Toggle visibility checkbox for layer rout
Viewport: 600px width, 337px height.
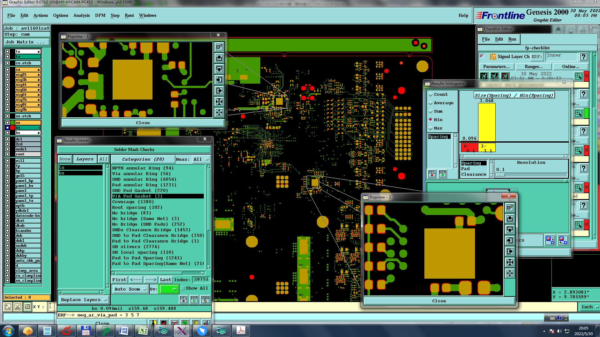pos(7,154)
